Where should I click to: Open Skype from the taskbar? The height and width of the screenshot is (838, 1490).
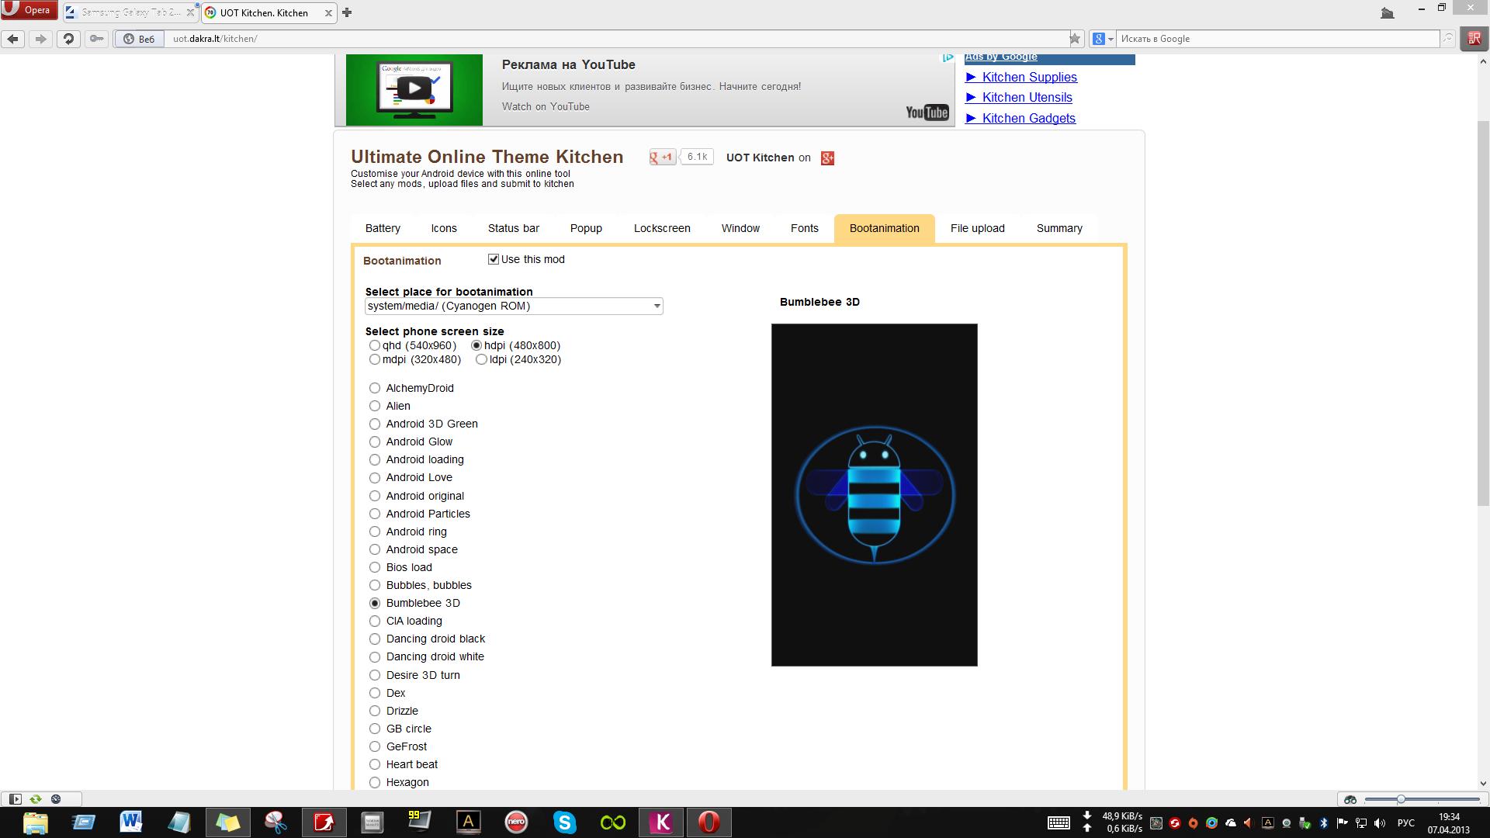(x=564, y=822)
